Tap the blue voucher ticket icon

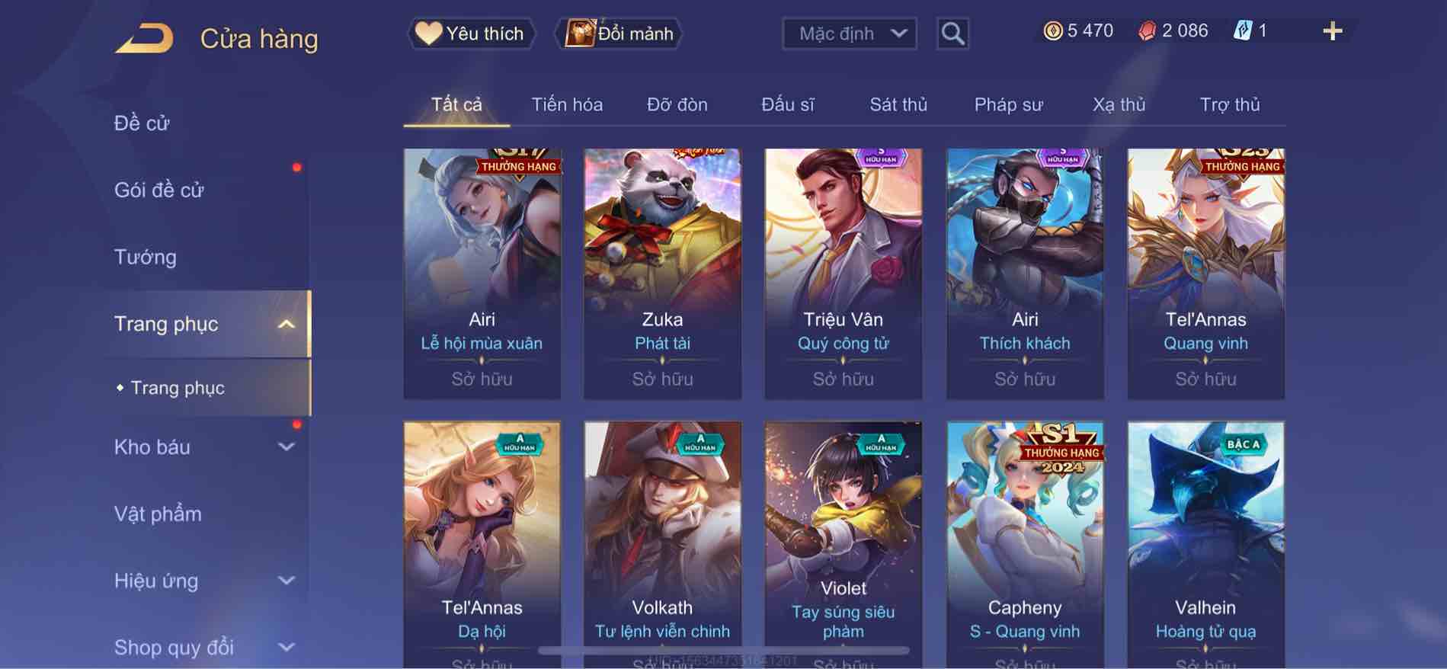[x=1242, y=30]
